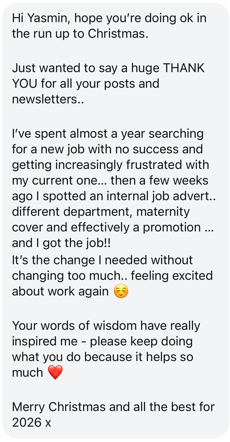
Task: Click the word department
Action: (x=97, y=212)
